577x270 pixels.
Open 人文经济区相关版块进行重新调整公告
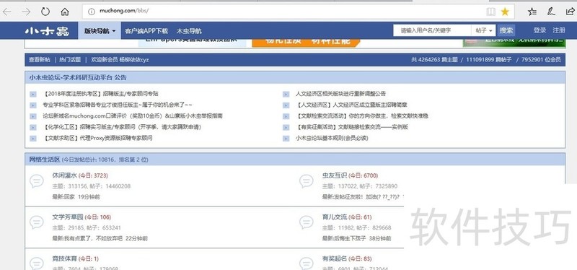tap(340, 94)
